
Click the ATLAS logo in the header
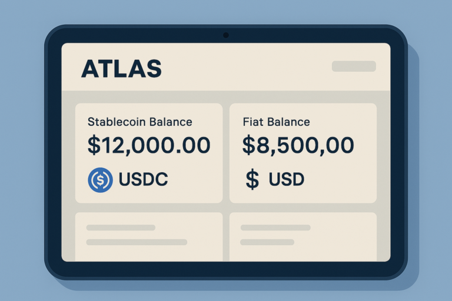coord(121,69)
